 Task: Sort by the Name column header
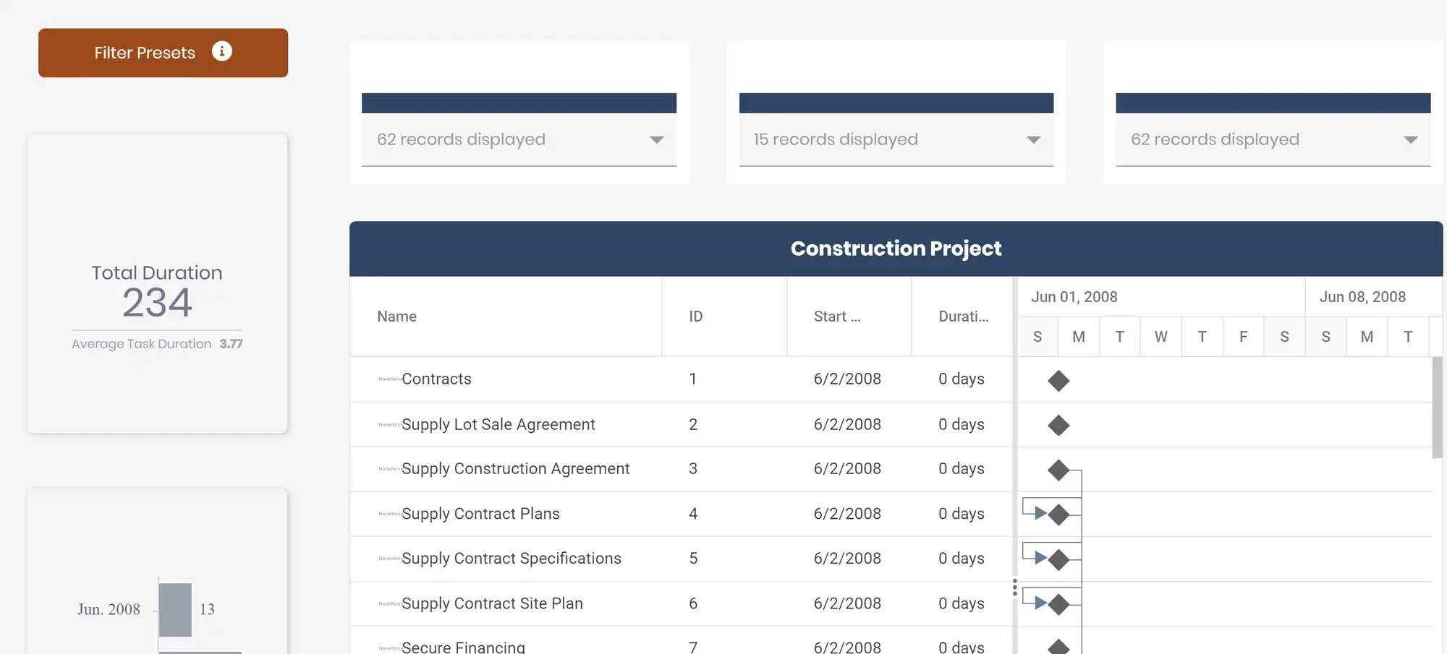click(396, 317)
